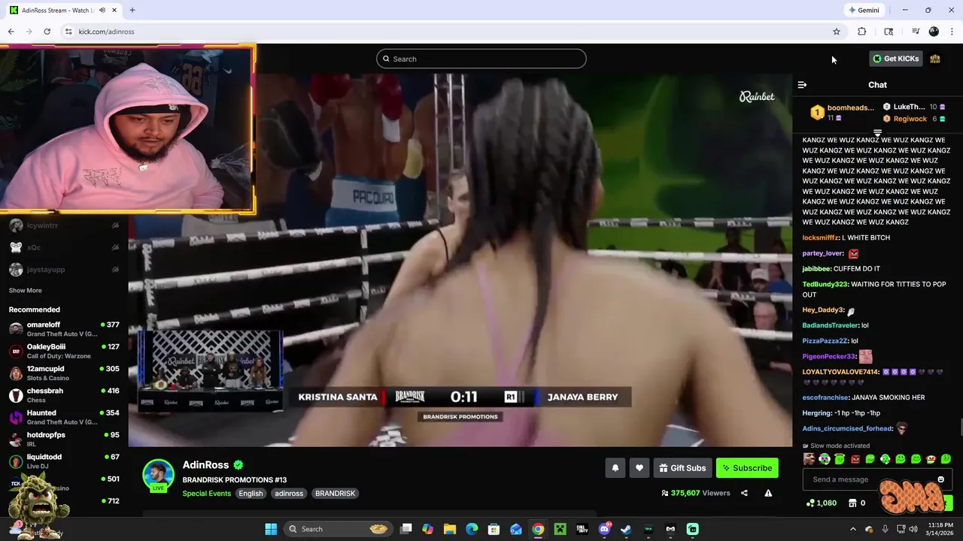Click the adinross tag

point(289,494)
